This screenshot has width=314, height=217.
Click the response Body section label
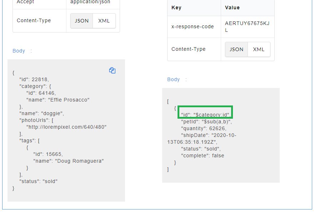(173, 79)
